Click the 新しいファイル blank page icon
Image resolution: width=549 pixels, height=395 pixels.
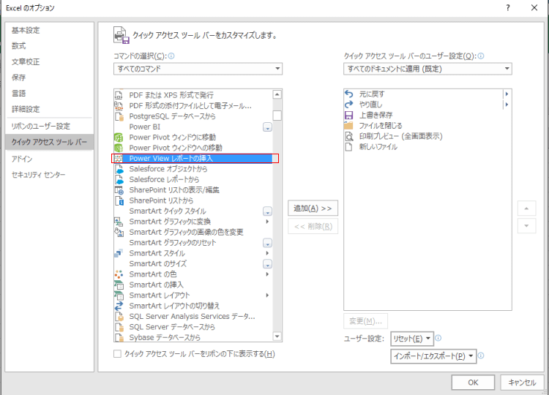coord(348,146)
